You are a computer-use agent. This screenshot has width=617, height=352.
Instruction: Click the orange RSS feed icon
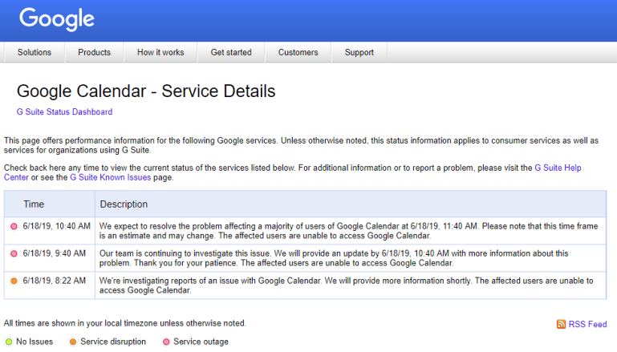[561, 324]
